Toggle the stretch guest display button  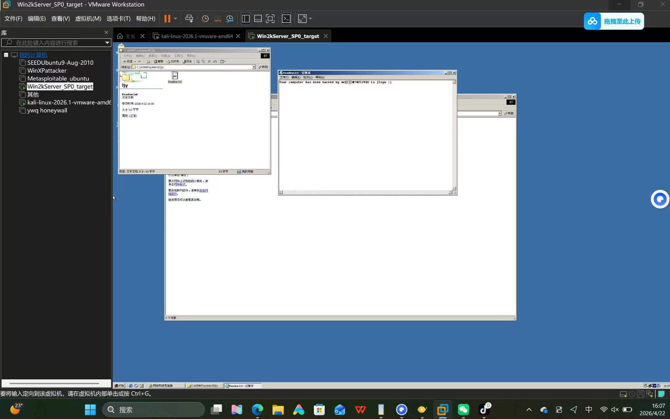click(302, 19)
